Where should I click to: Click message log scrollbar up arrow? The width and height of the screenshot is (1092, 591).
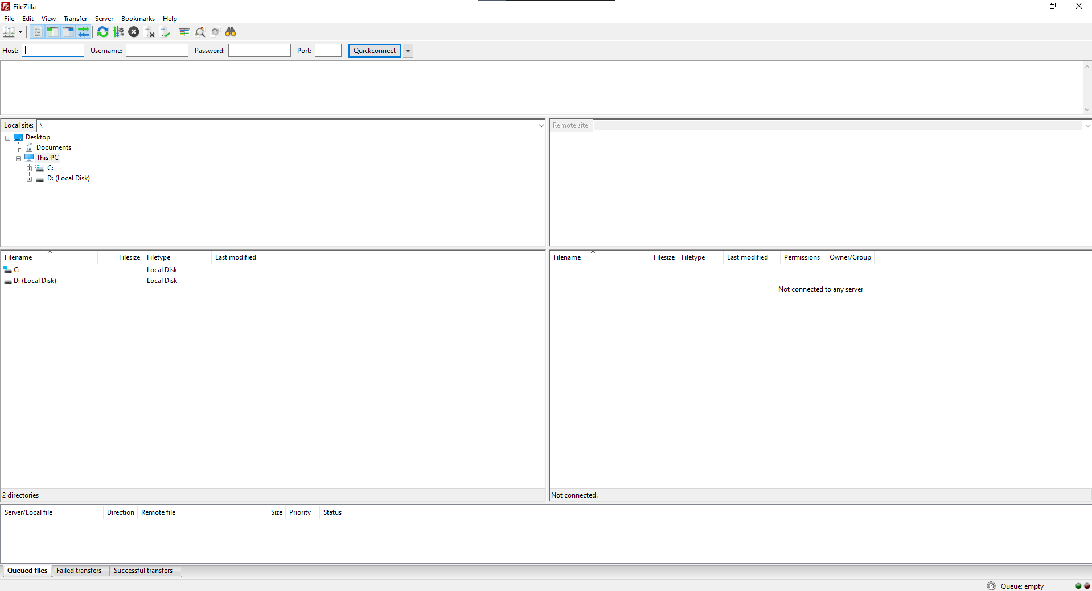click(1087, 67)
